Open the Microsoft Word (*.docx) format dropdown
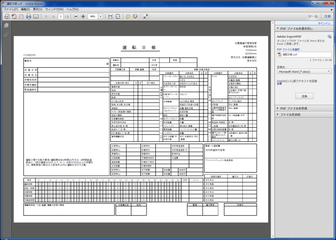Image resolution: width=336 pixels, height=240 pixels. click(x=304, y=71)
